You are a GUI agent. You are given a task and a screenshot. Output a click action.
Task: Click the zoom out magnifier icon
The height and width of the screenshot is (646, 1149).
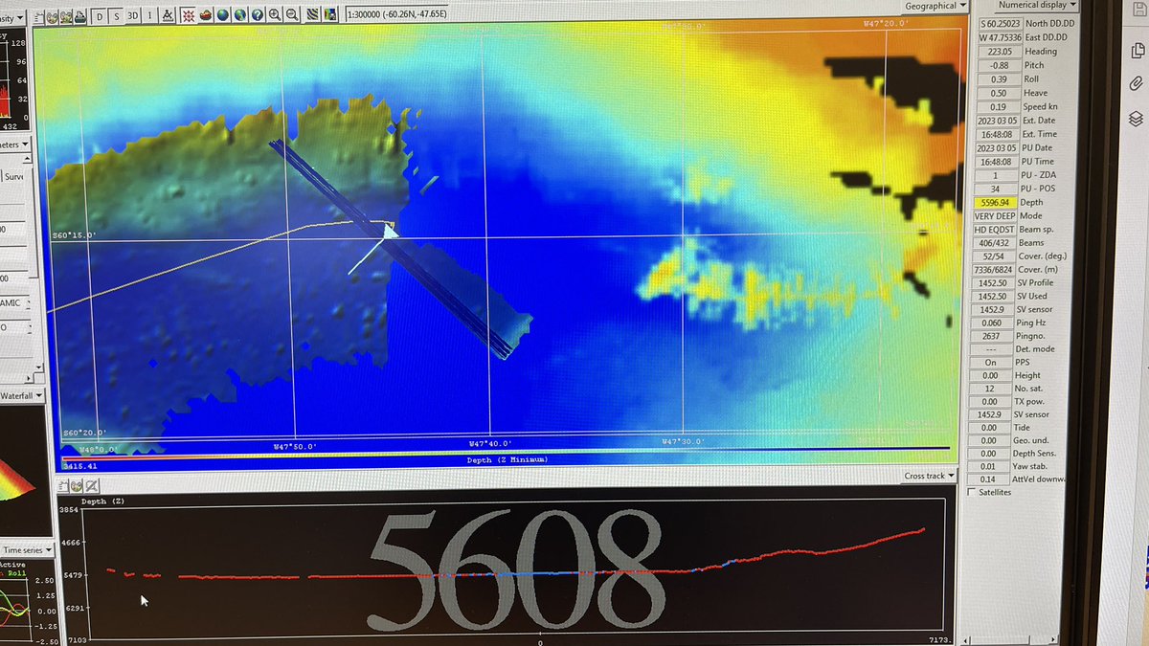point(292,16)
